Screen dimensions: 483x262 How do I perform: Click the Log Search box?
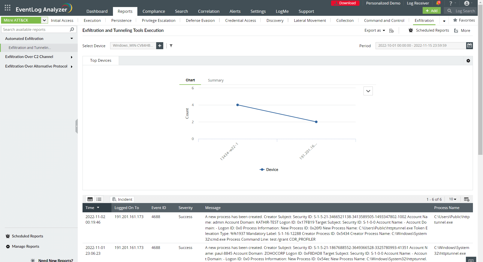coord(460,11)
